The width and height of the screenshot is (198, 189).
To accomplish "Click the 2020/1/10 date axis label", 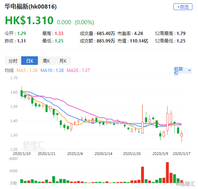I will pos(22,154).
